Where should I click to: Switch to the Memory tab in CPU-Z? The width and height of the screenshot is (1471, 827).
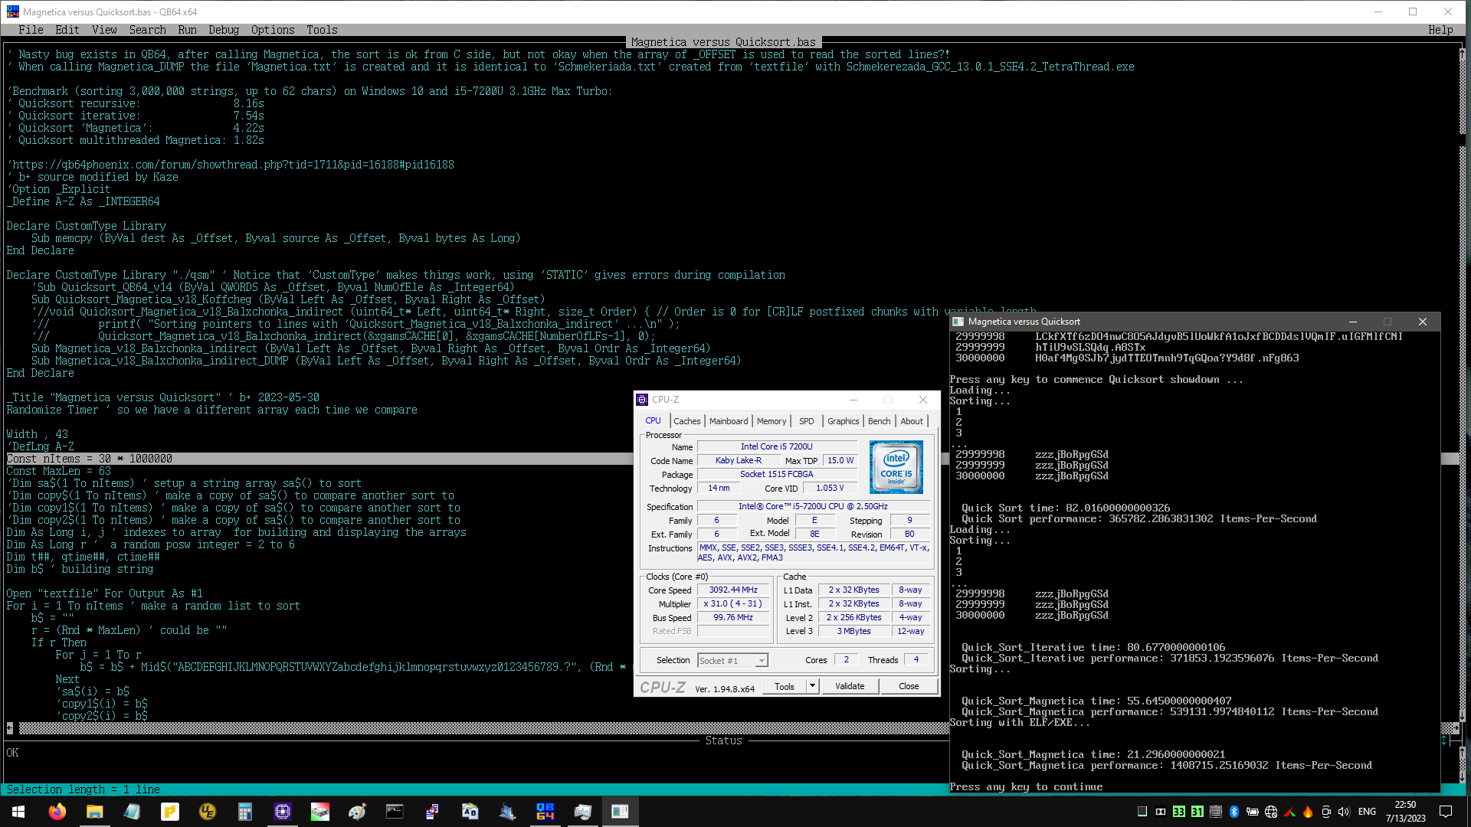(x=771, y=421)
